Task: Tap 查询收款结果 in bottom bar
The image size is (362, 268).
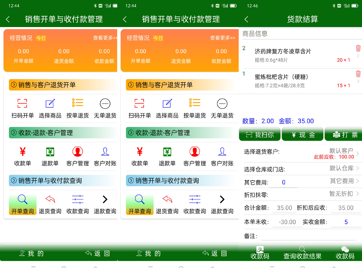Action: [303, 253]
